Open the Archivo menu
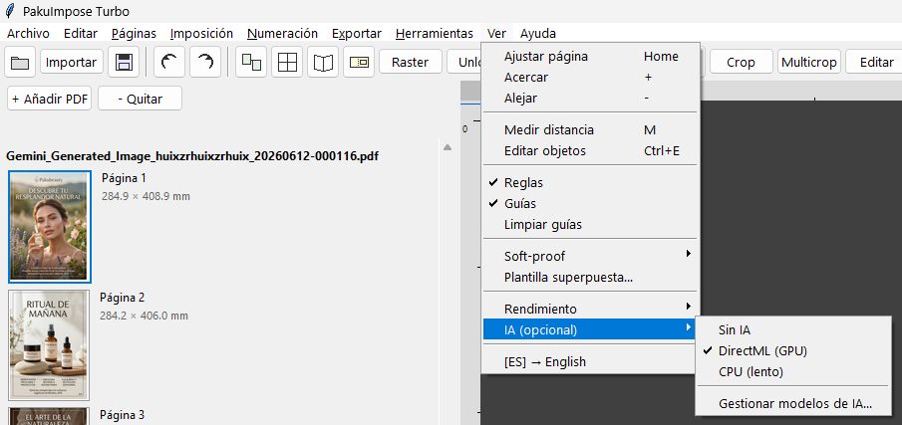902x425 pixels. click(x=28, y=33)
